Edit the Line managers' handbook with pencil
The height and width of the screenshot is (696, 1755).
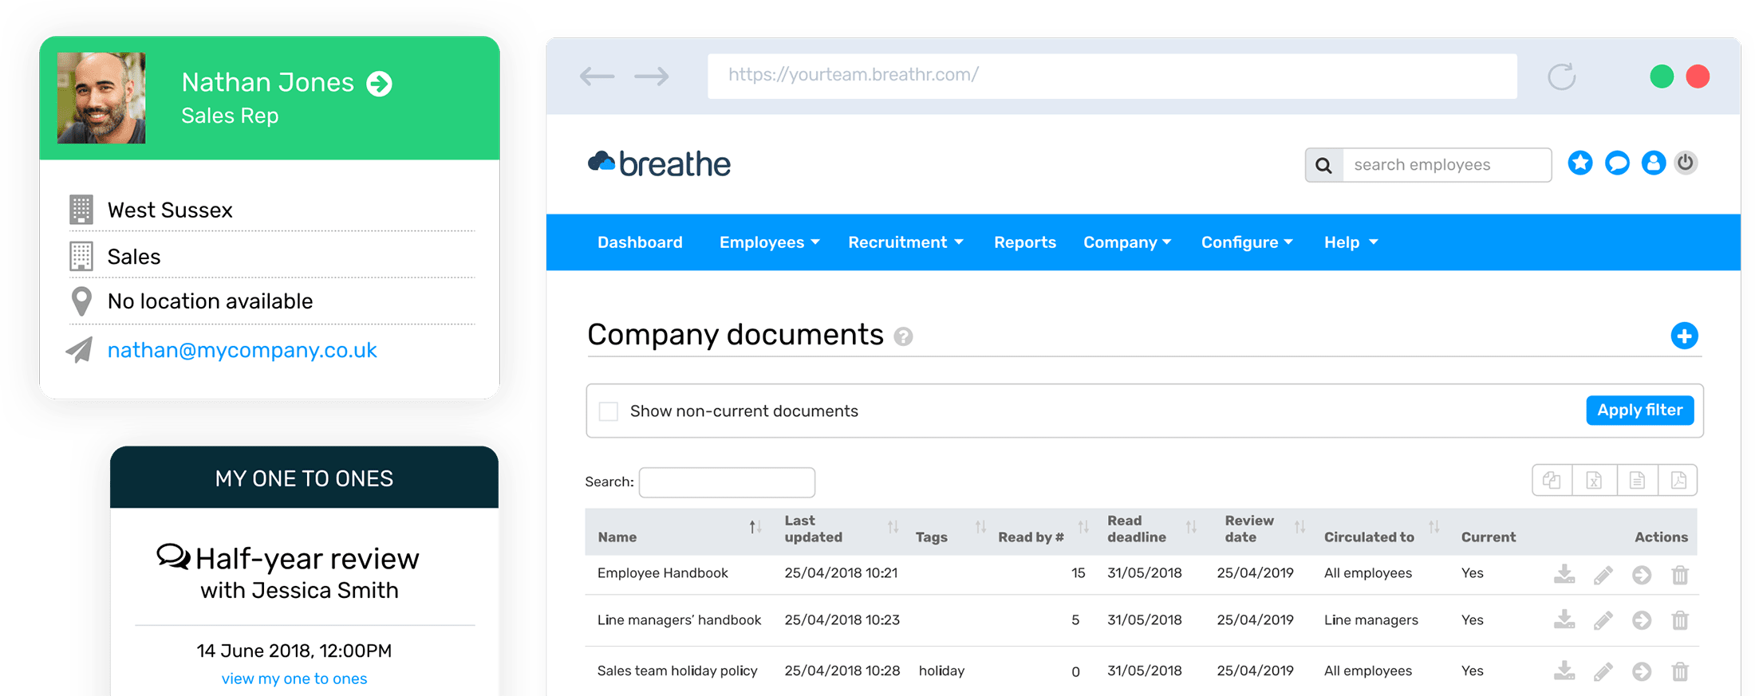1603,620
